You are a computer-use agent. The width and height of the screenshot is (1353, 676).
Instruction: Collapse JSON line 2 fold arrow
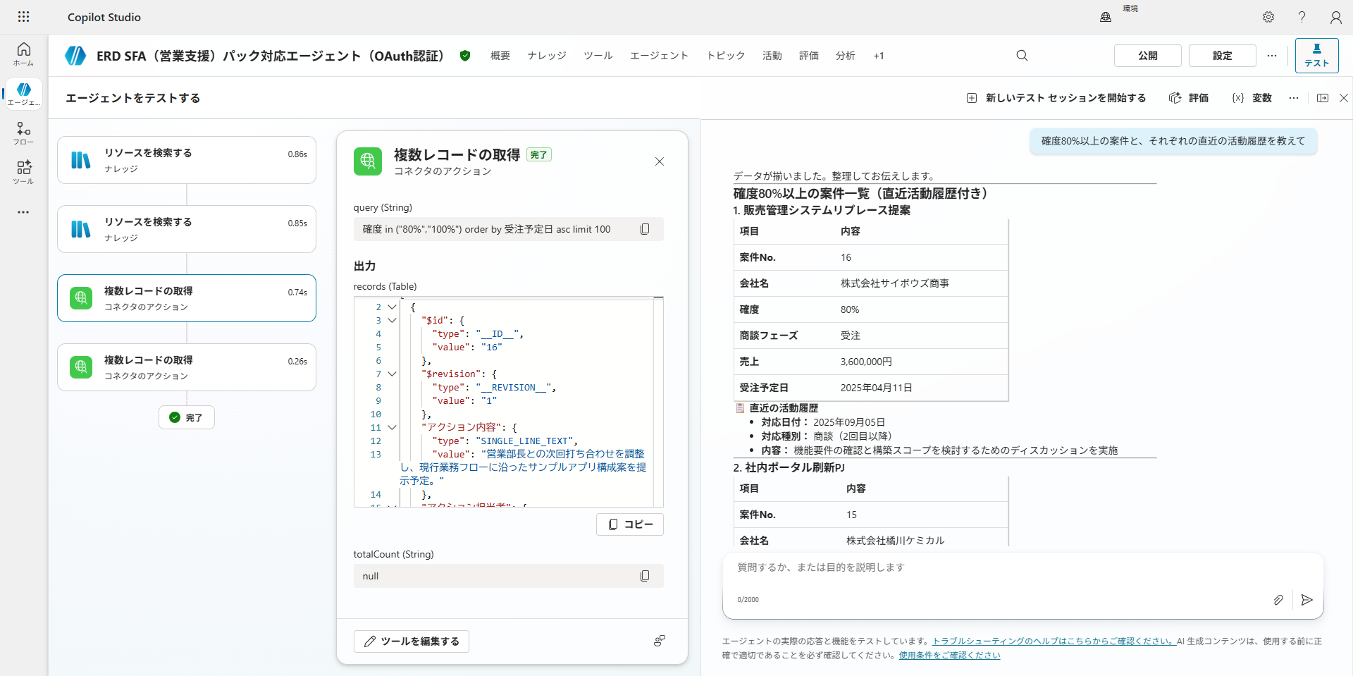393,307
